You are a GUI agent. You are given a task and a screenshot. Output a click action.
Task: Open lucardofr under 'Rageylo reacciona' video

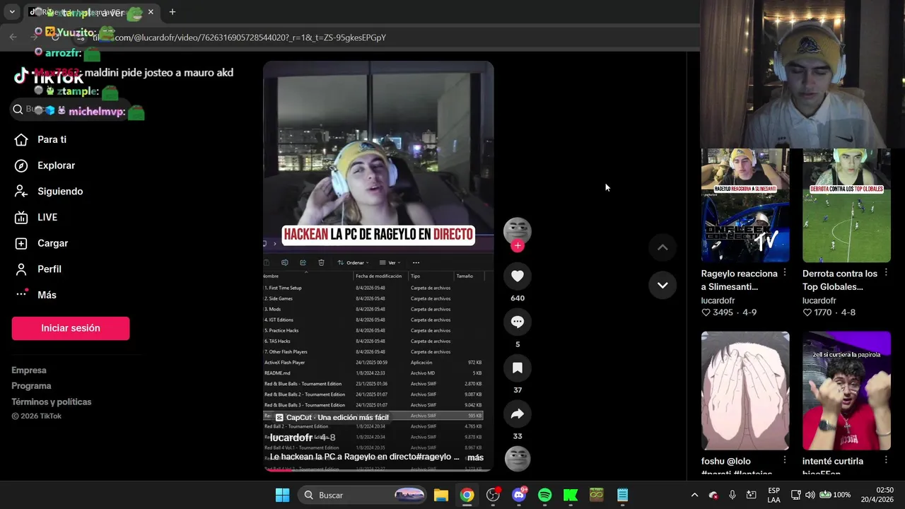point(718,300)
